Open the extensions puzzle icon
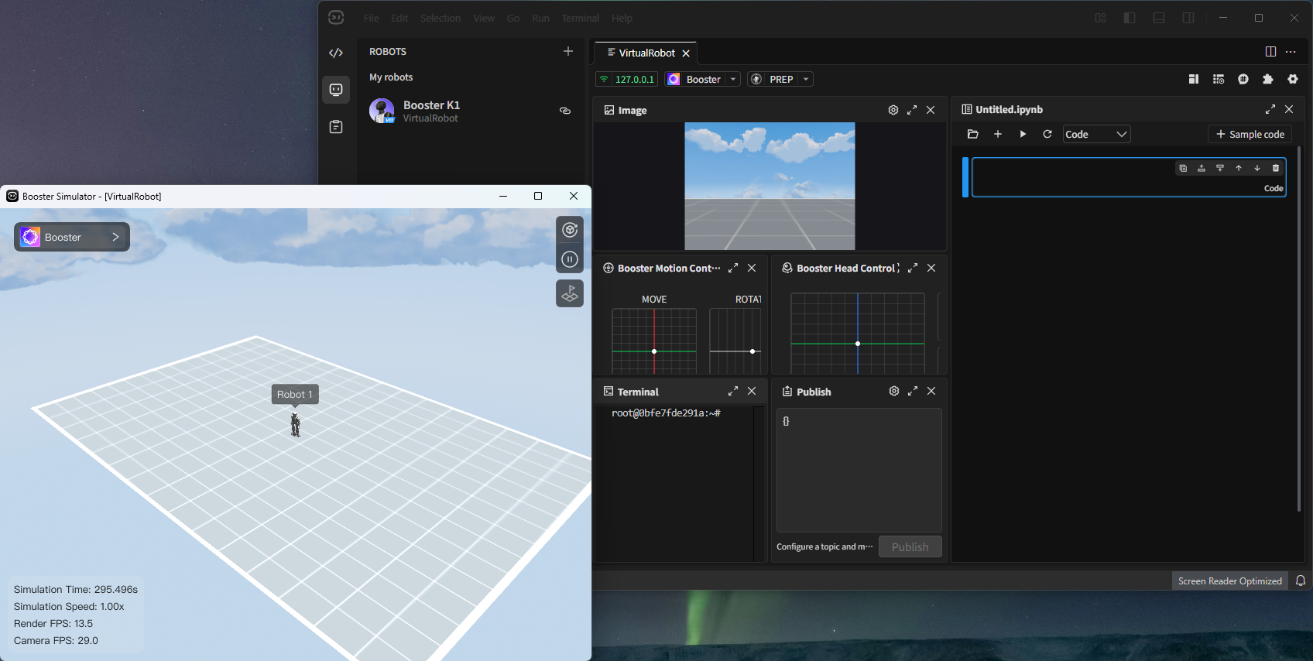Screen dimensions: 1313x661 click(1268, 79)
